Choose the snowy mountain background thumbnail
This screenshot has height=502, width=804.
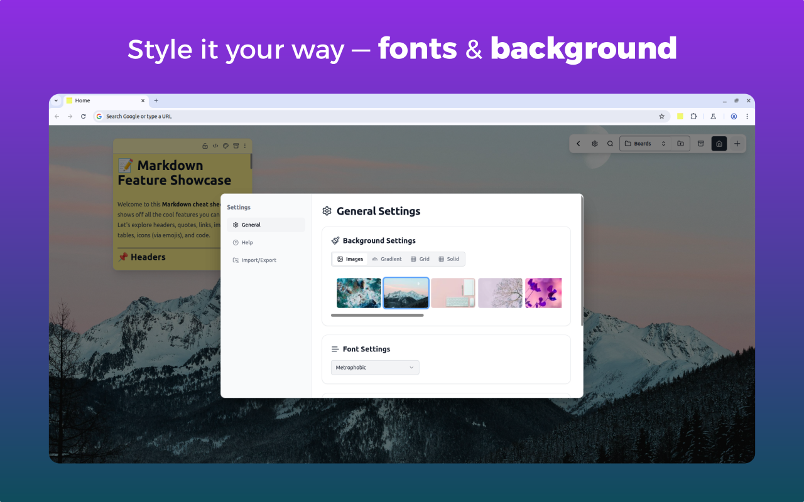pyautogui.click(x=406, y=293)
